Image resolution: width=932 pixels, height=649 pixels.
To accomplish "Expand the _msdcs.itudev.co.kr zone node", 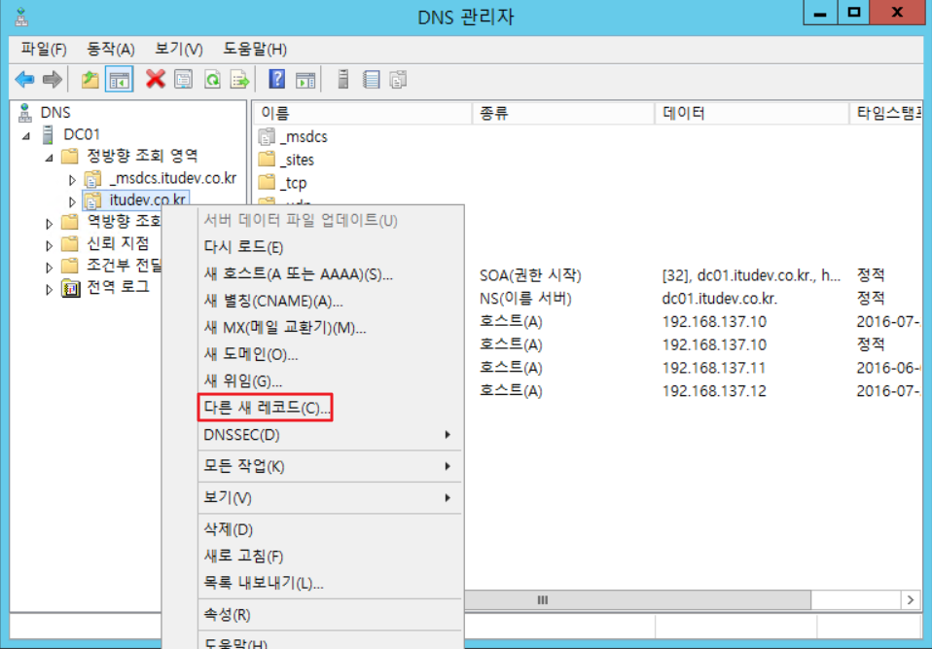I will 72,179.
